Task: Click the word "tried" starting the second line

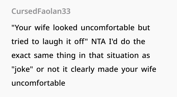Action: [20, 41]
